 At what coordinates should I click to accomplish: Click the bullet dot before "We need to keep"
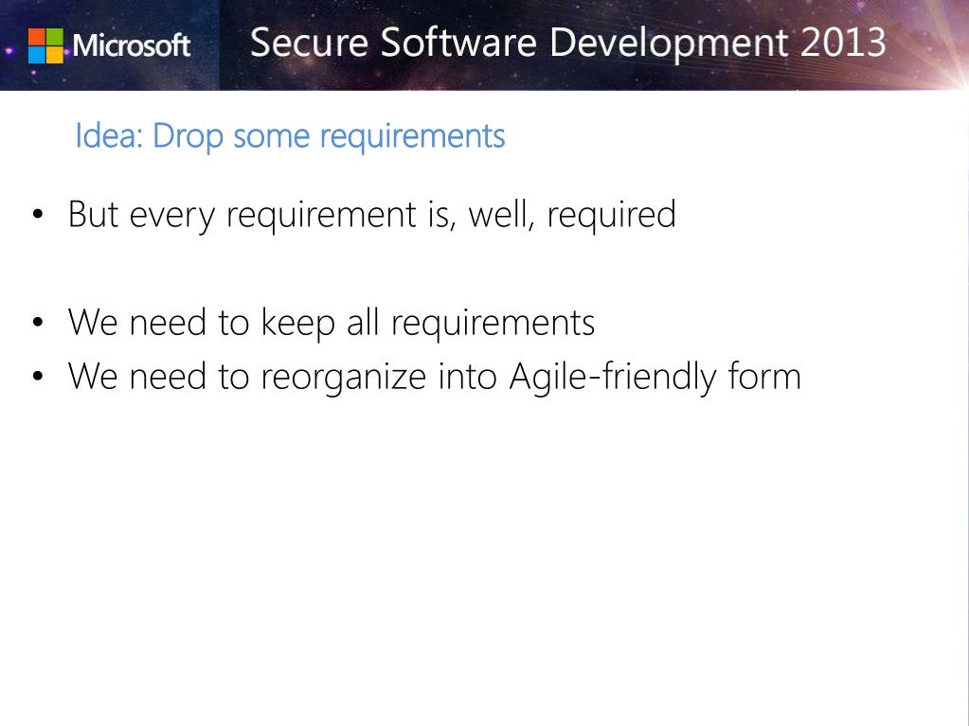tap(38, 322)
